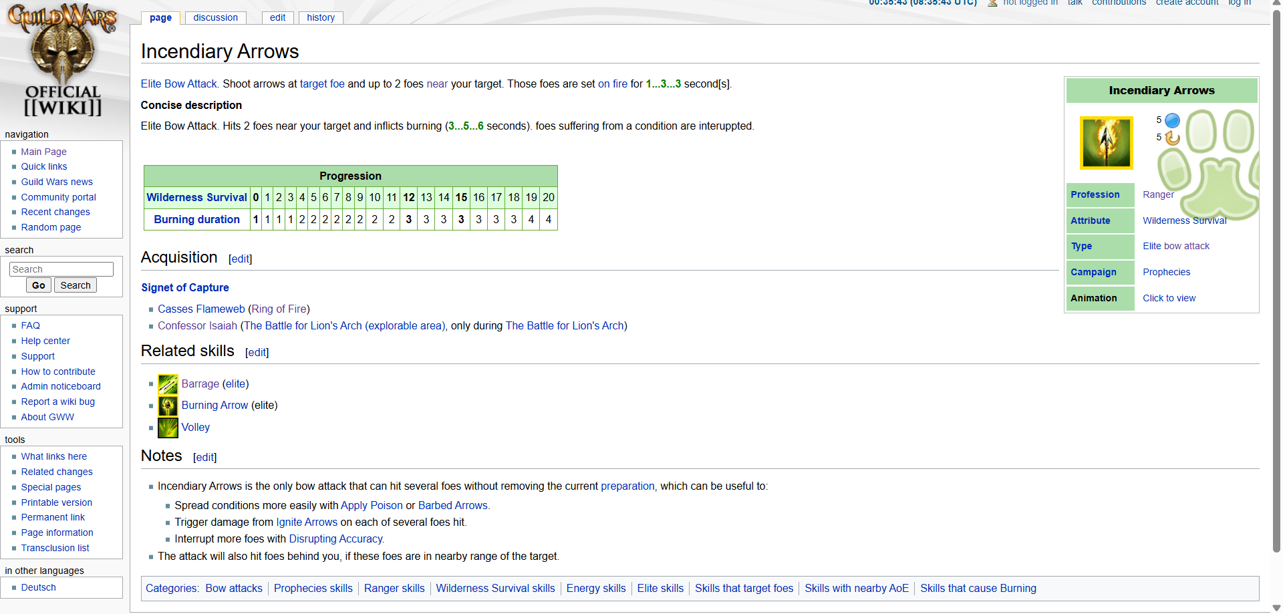Open Casses Flameweb link
This screenshot has height=614, width=1283.
point(201,309)
